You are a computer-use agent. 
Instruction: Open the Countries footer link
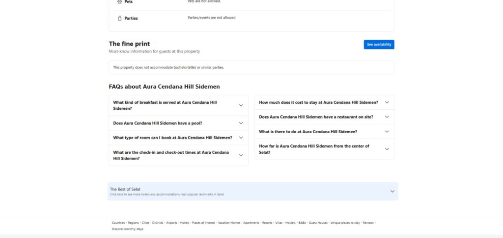pyautogui.click(x=118, y=223)
